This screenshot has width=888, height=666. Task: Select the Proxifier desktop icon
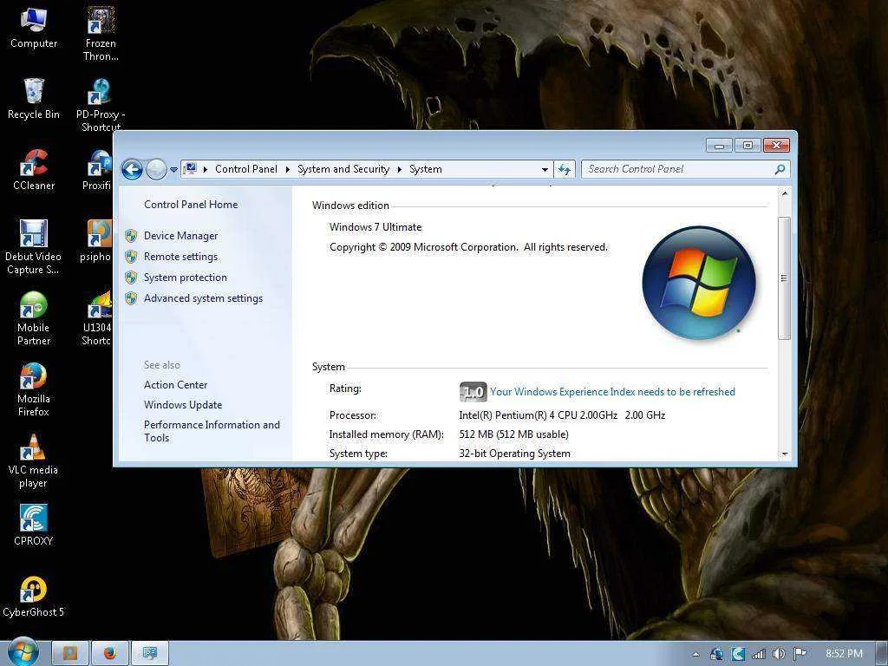point(99,169)
